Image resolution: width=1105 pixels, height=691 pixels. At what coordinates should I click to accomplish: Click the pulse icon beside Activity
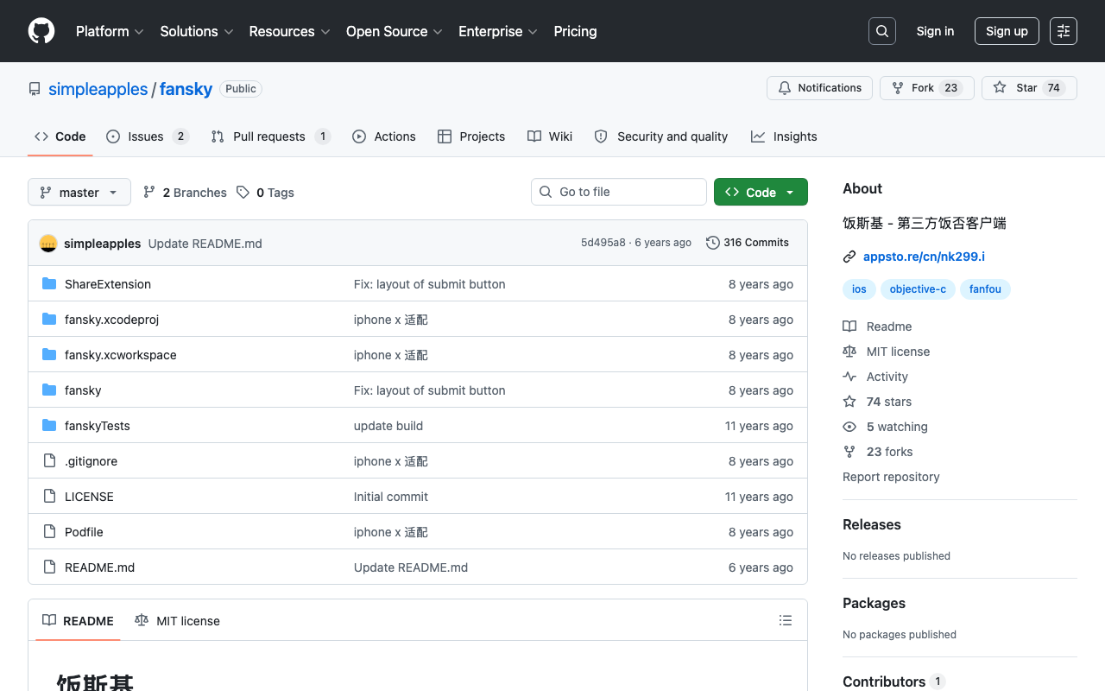pyautogui.click(x=849, y=377)
